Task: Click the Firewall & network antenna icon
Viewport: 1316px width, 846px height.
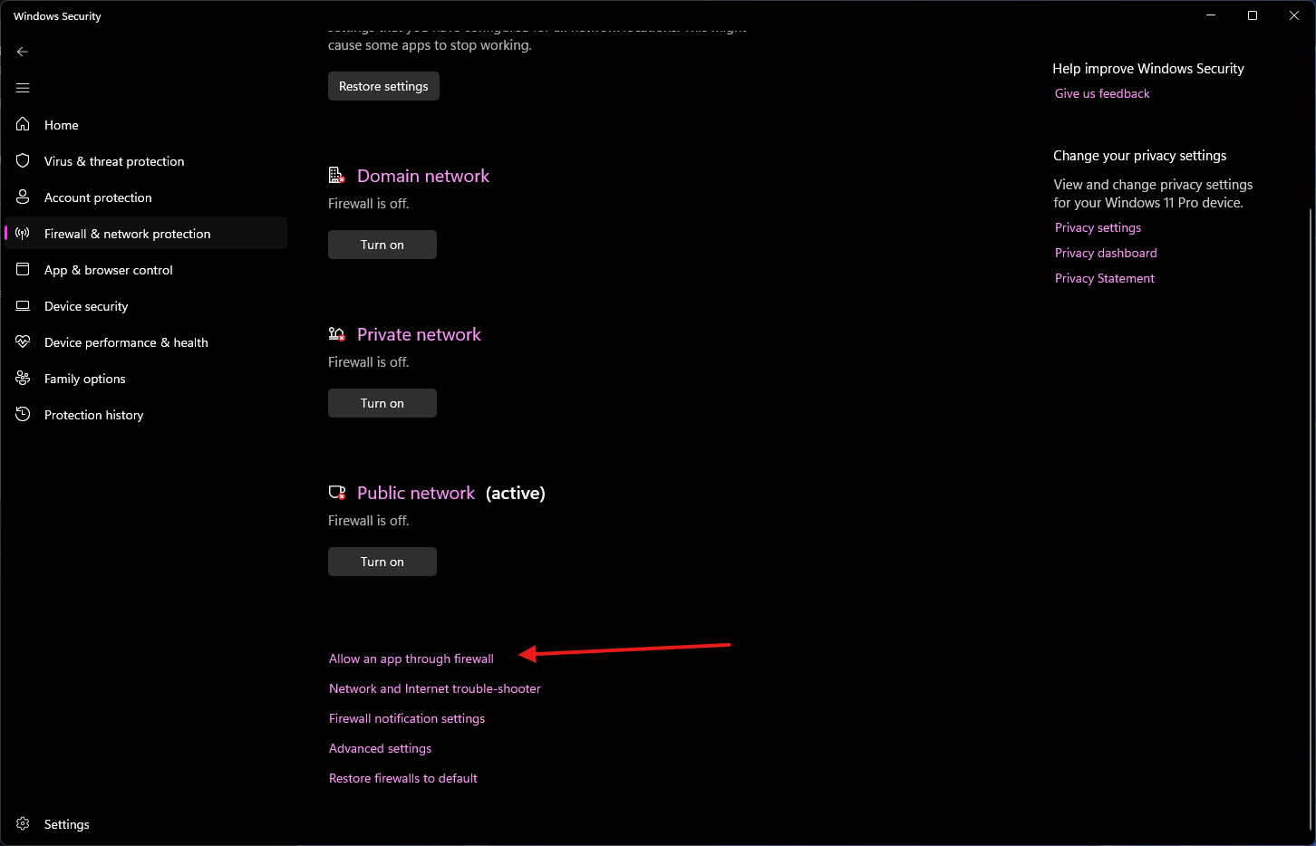Action: click(x=23, y=233)
